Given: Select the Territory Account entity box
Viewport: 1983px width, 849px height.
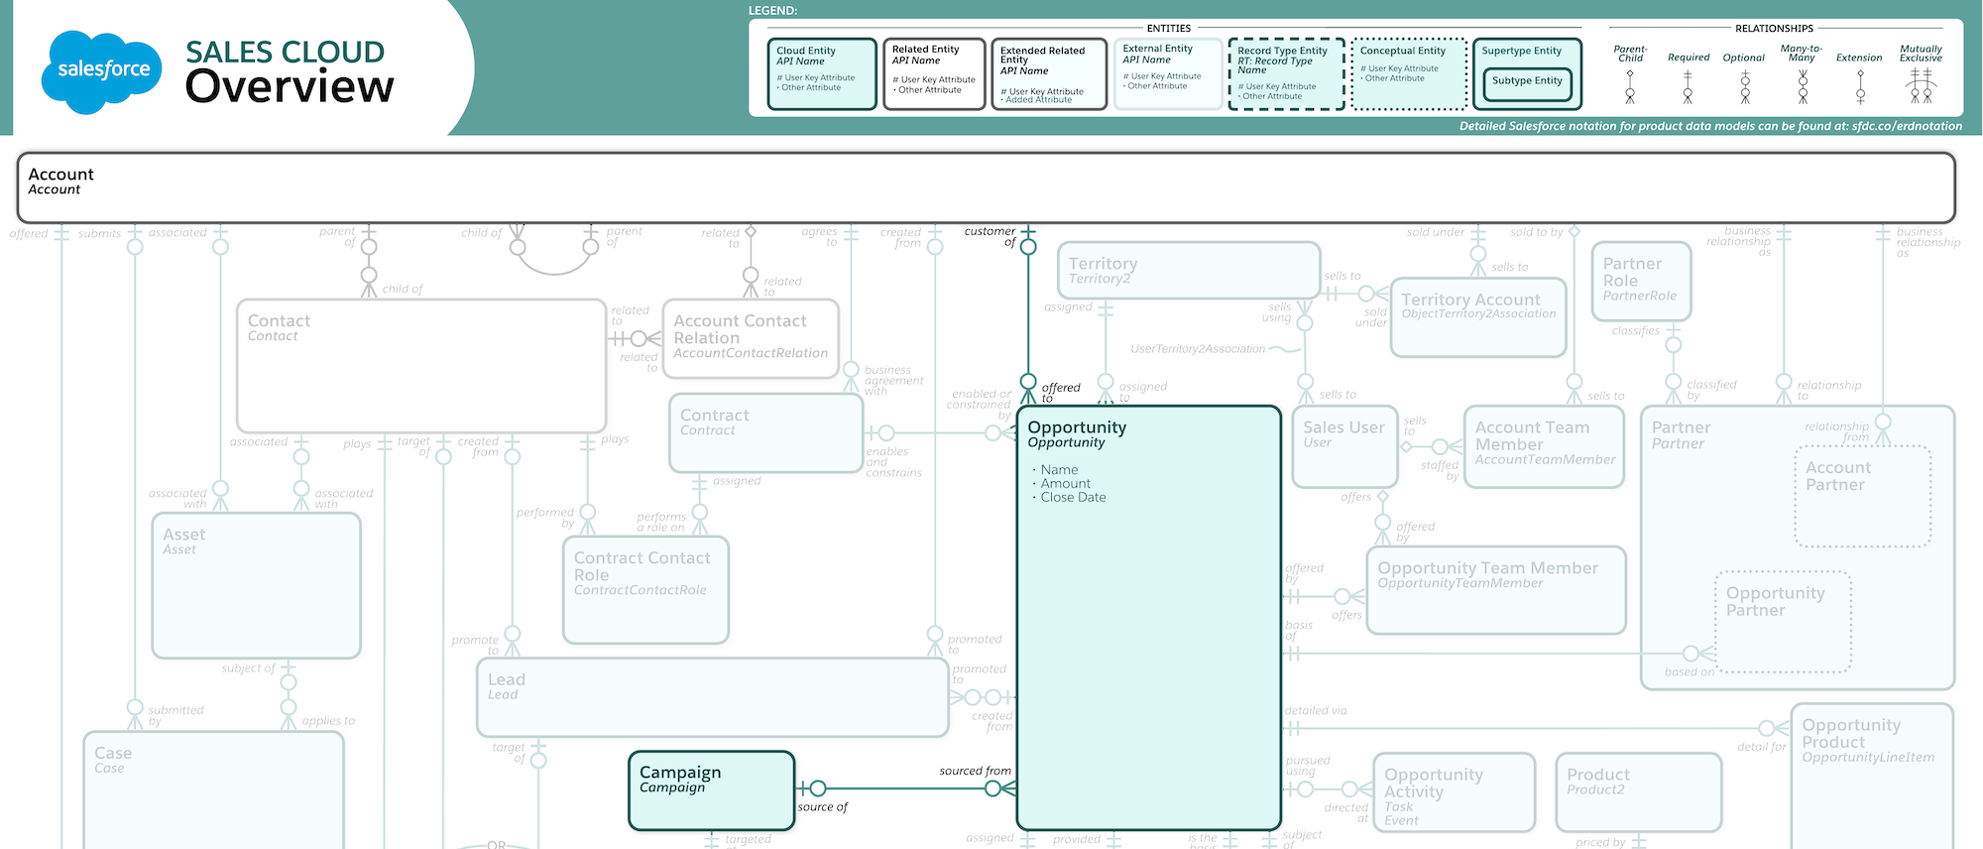Looking at the screenshot, I should (1478, 317).
